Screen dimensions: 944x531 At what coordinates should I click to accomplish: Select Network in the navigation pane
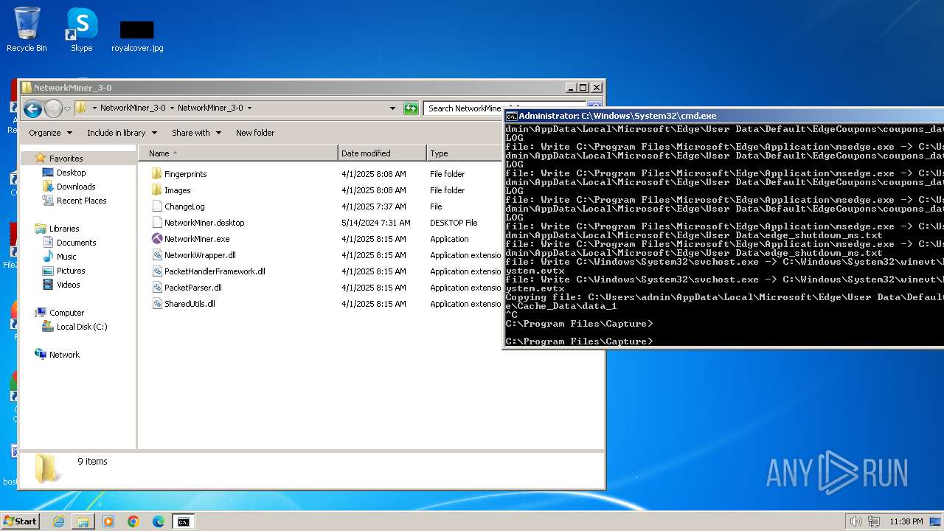coord(64,355)
